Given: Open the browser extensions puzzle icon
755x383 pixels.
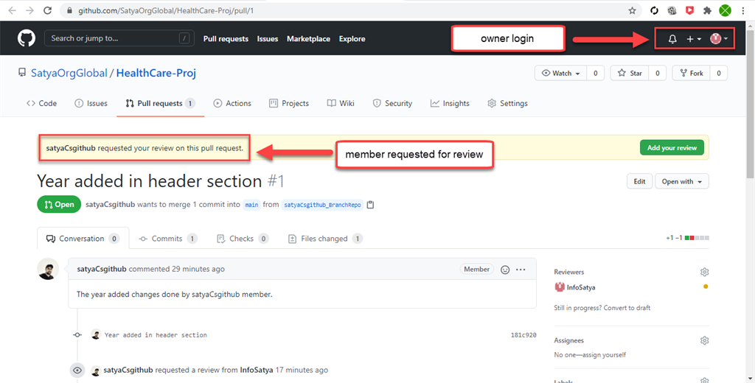Looking at the screenshot, I should (x=707, y=10).
